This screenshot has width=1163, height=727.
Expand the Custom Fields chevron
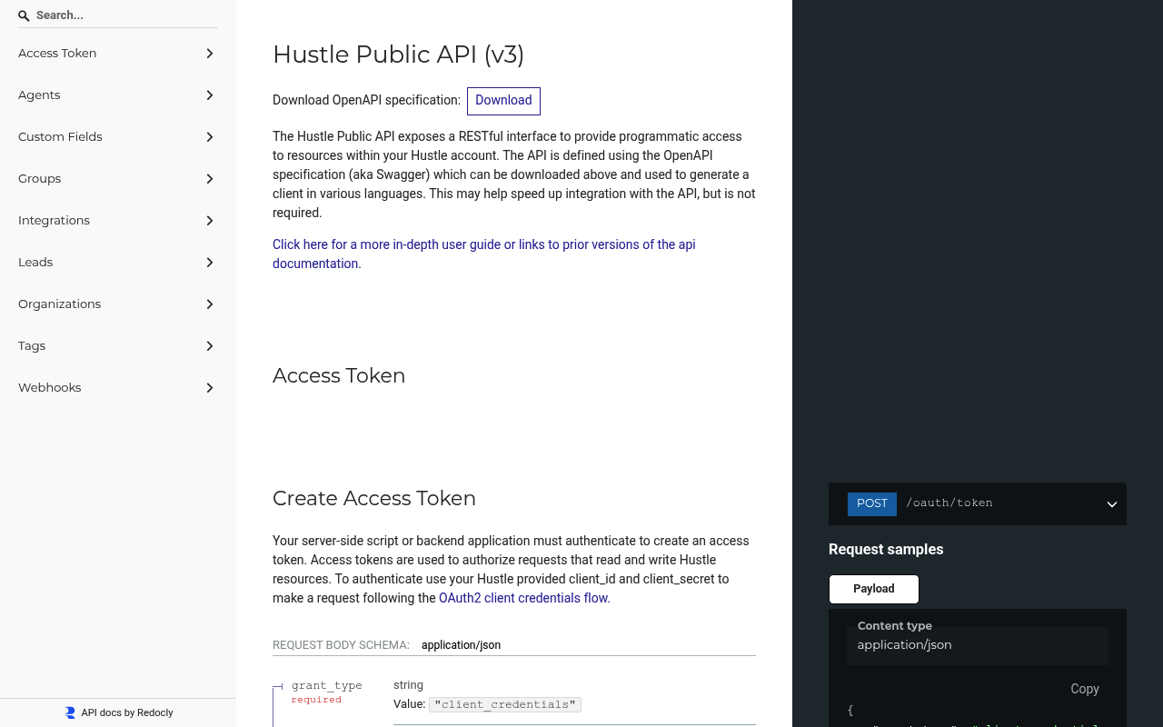click(210, 137)
